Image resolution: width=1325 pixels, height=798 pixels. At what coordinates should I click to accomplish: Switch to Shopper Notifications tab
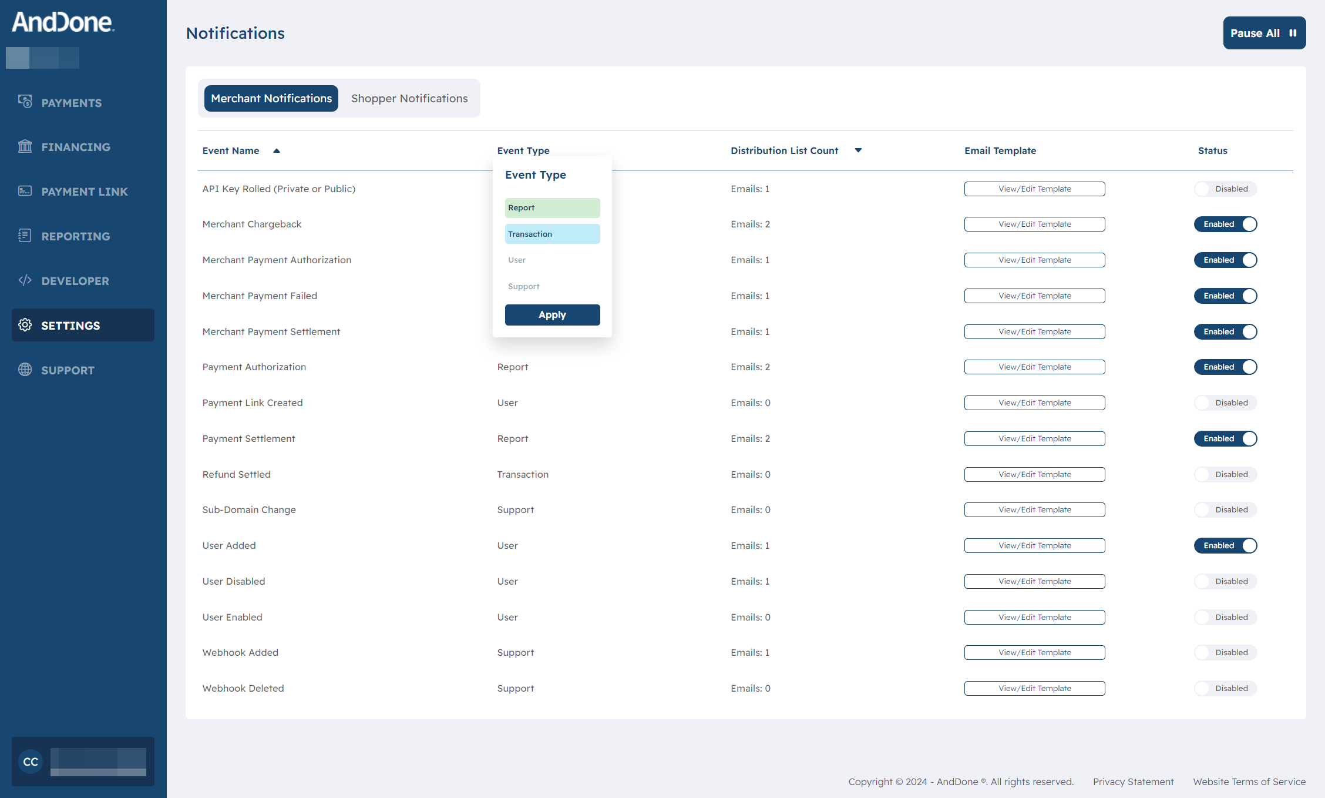410,98
